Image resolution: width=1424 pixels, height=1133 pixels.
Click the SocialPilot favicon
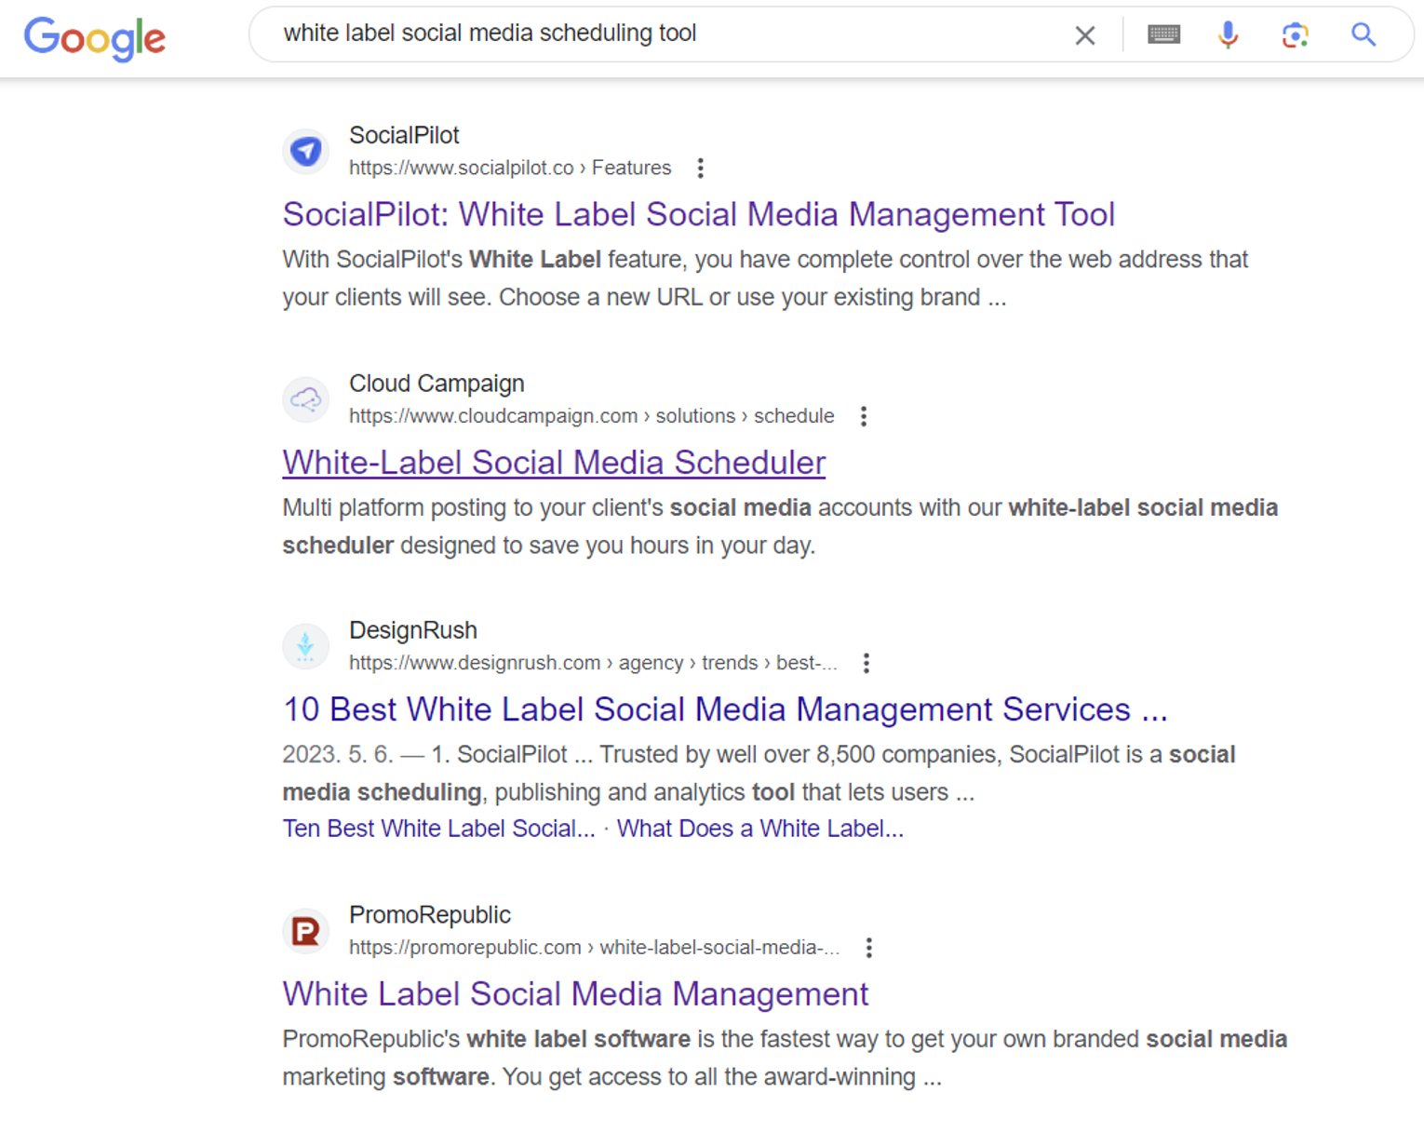click(x=305, y=151)
